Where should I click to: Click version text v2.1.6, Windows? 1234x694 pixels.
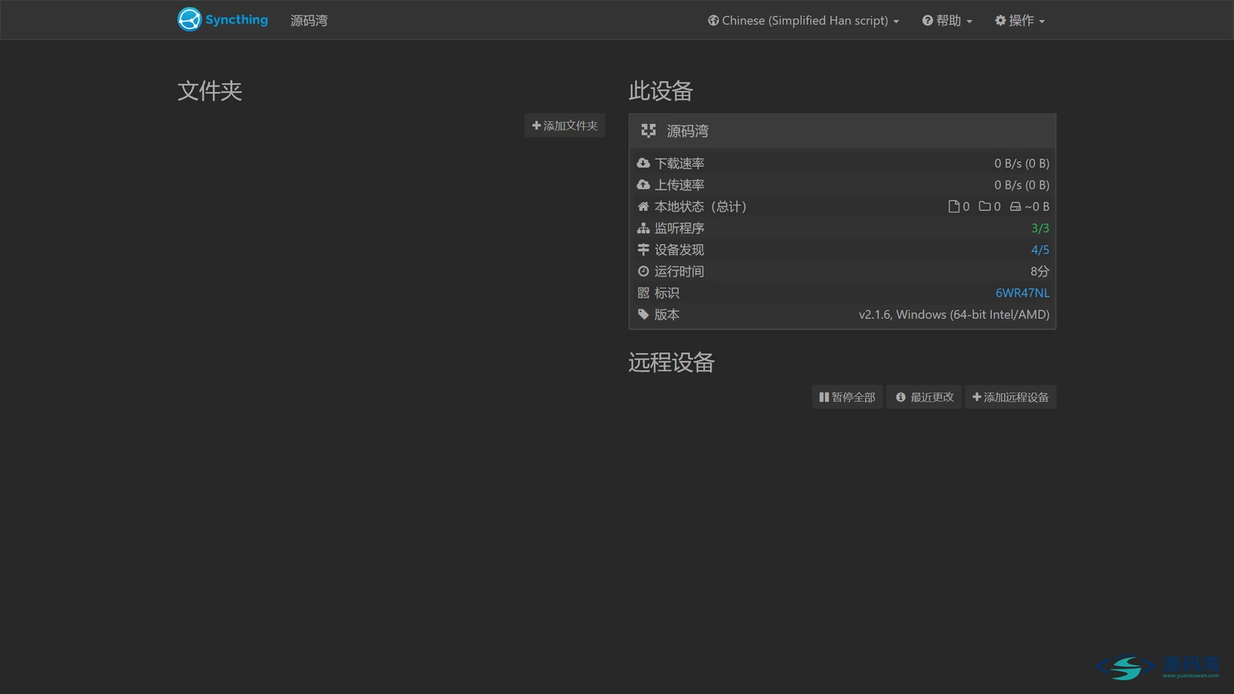tap(954, 315)
